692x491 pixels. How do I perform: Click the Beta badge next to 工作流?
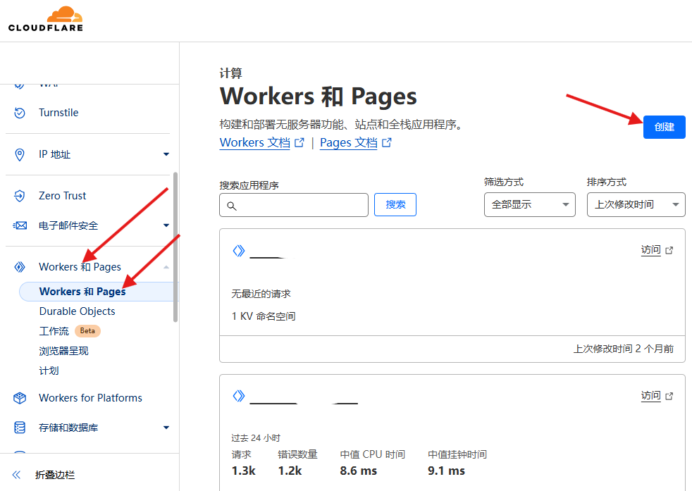(87, 331)
